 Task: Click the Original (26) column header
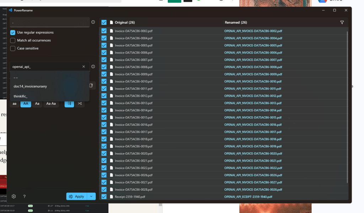(125, 22)
